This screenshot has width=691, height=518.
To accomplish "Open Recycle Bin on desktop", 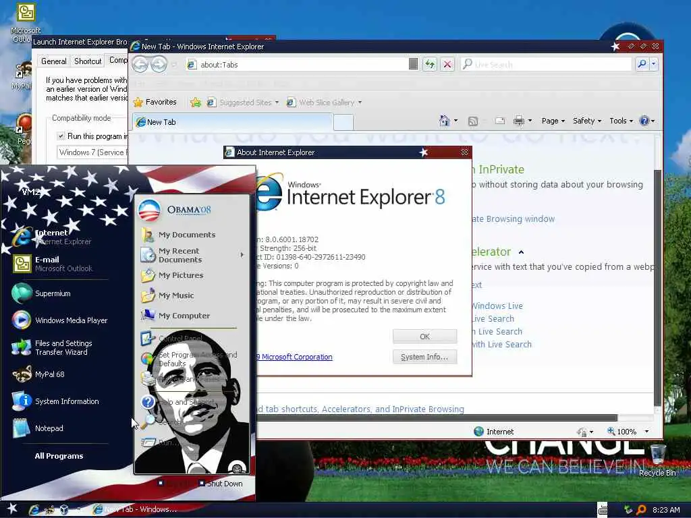I will click(x=657, y=460).
